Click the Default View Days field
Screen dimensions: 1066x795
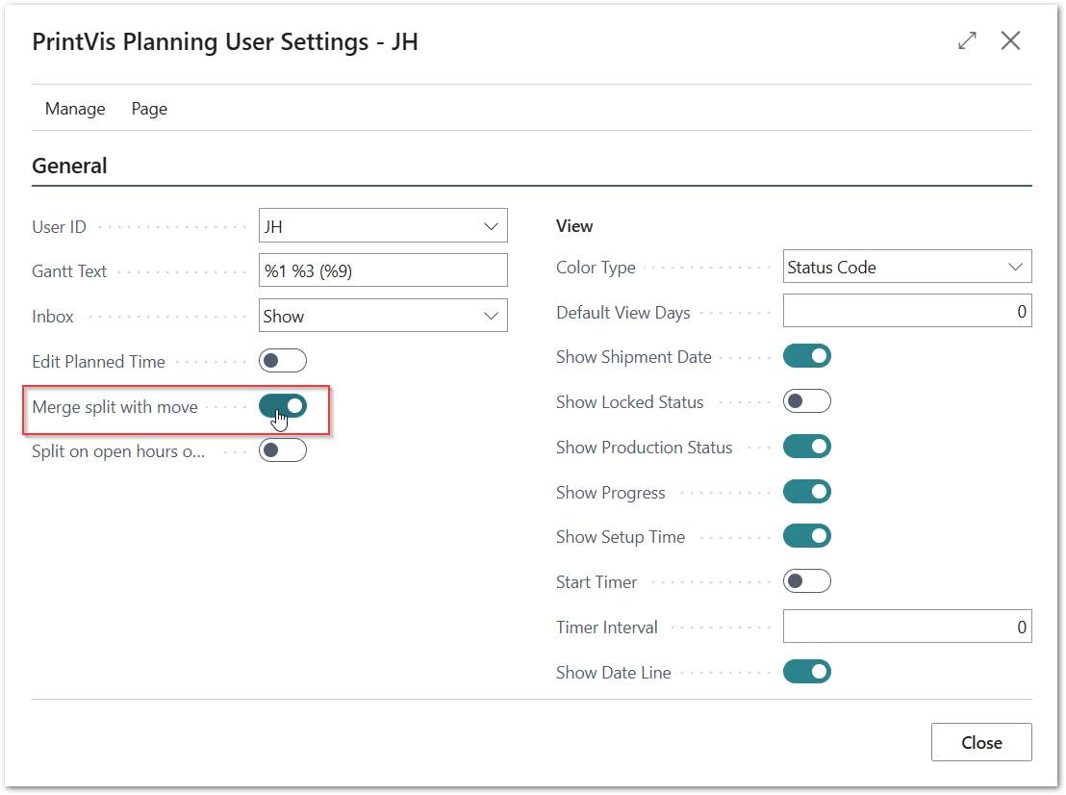906,312
